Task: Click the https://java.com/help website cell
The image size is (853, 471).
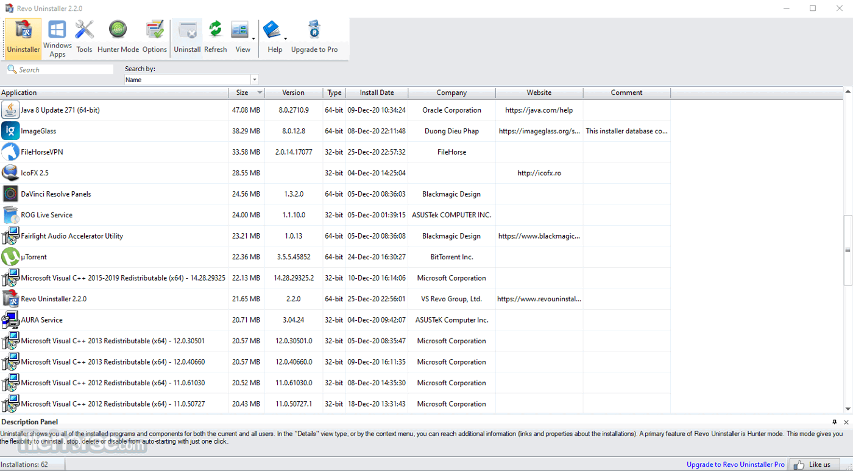Action: coord(539,110)
